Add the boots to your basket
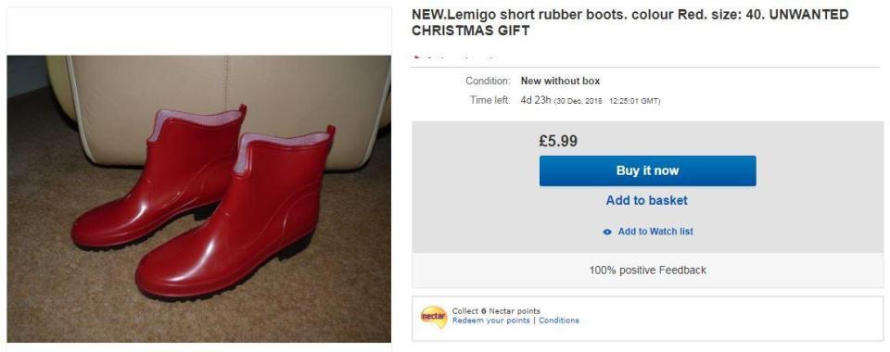890x352 pixels. click(x=646, y=200)
